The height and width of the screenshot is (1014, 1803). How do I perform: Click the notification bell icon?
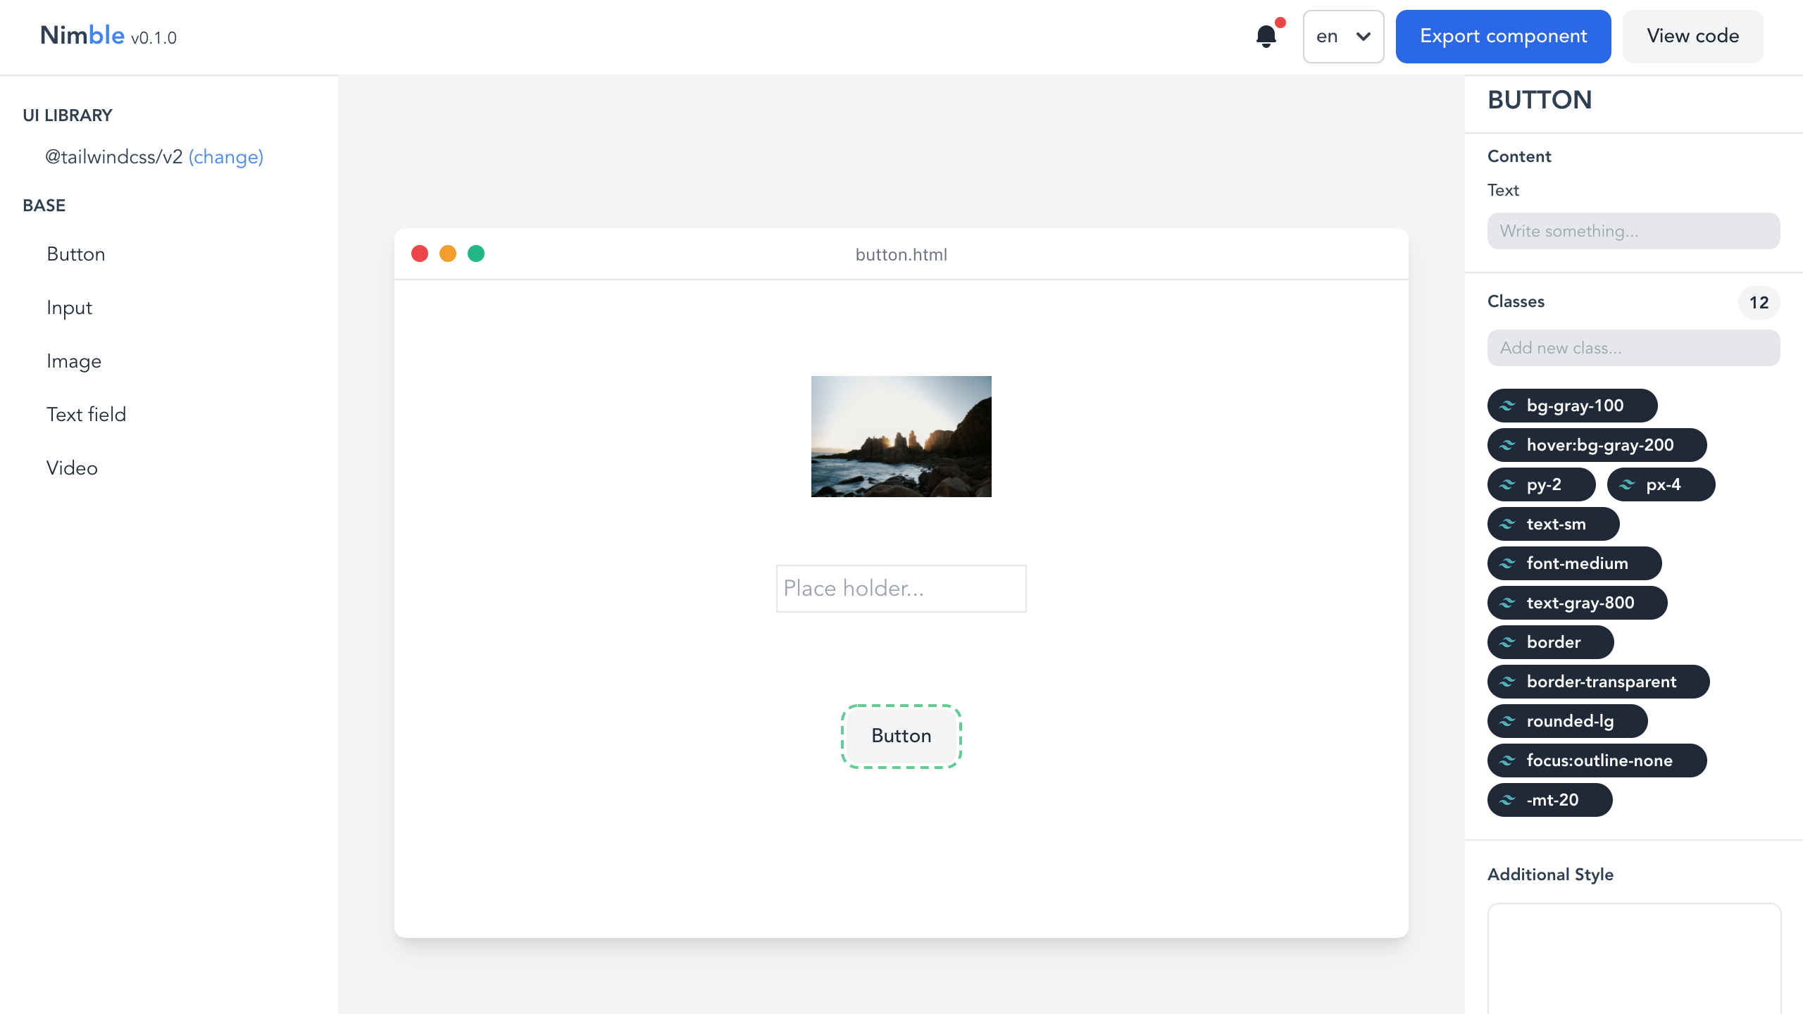1266,37
